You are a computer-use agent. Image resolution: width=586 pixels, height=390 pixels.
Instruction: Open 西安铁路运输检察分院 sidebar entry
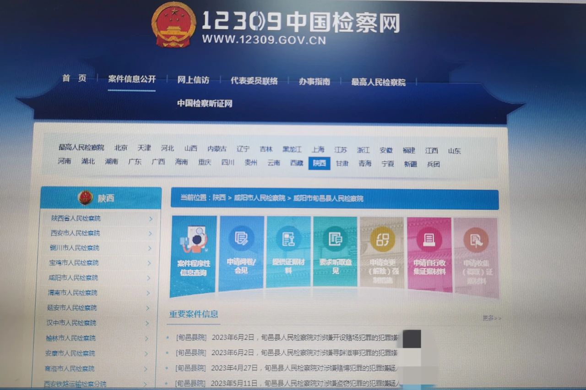(x=75, y=384)
